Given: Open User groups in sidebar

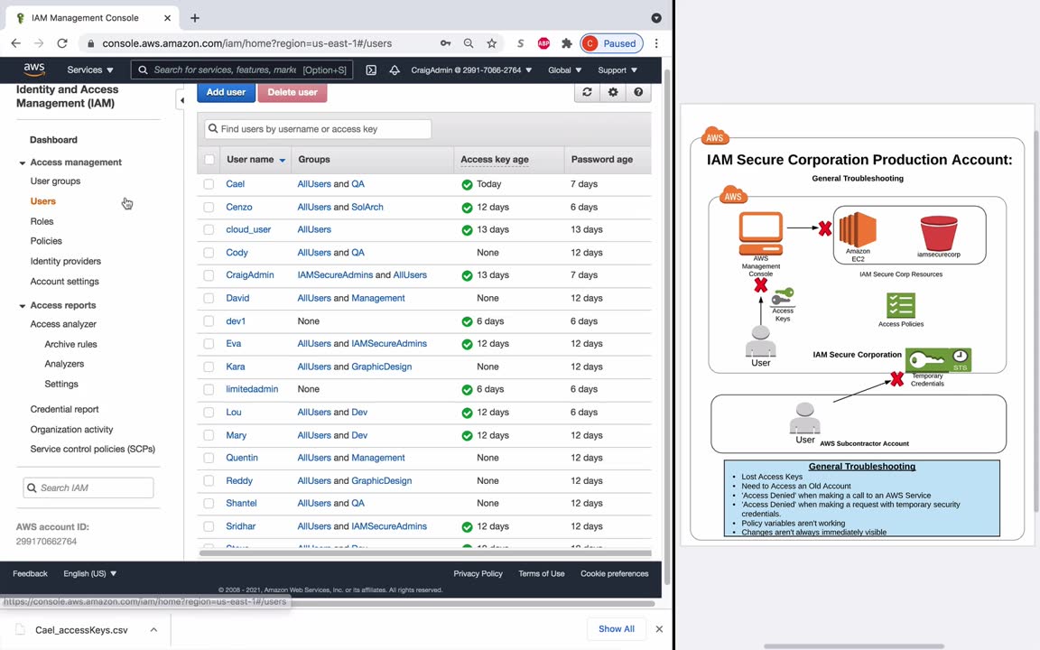Looking at the screenshot, I should coord(55,181).
